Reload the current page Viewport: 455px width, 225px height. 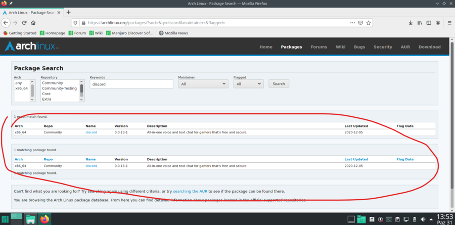coord(24,23)
